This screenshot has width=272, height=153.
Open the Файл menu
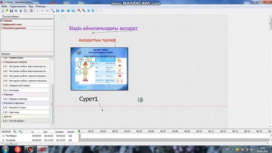pyautogui.click(x=4, y=6)
